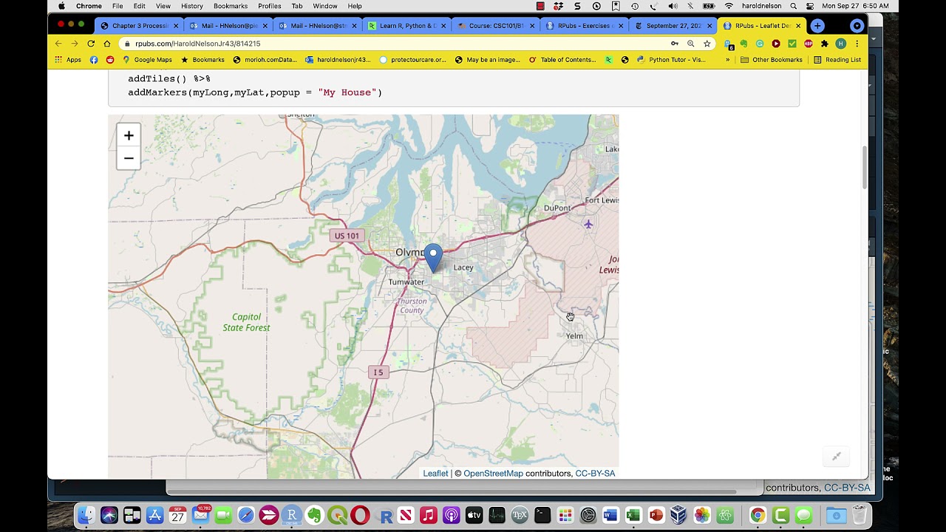Open the Trash in the Dock

click(859, 515)
